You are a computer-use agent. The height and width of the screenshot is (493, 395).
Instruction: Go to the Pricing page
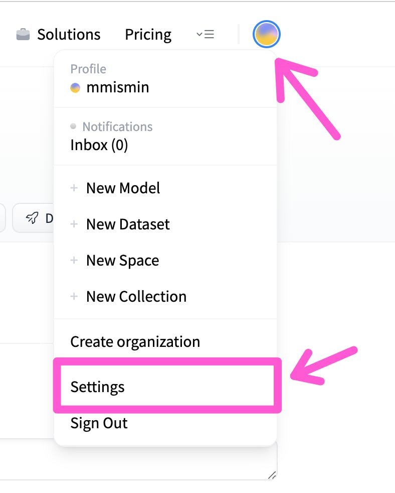[148, 35]
